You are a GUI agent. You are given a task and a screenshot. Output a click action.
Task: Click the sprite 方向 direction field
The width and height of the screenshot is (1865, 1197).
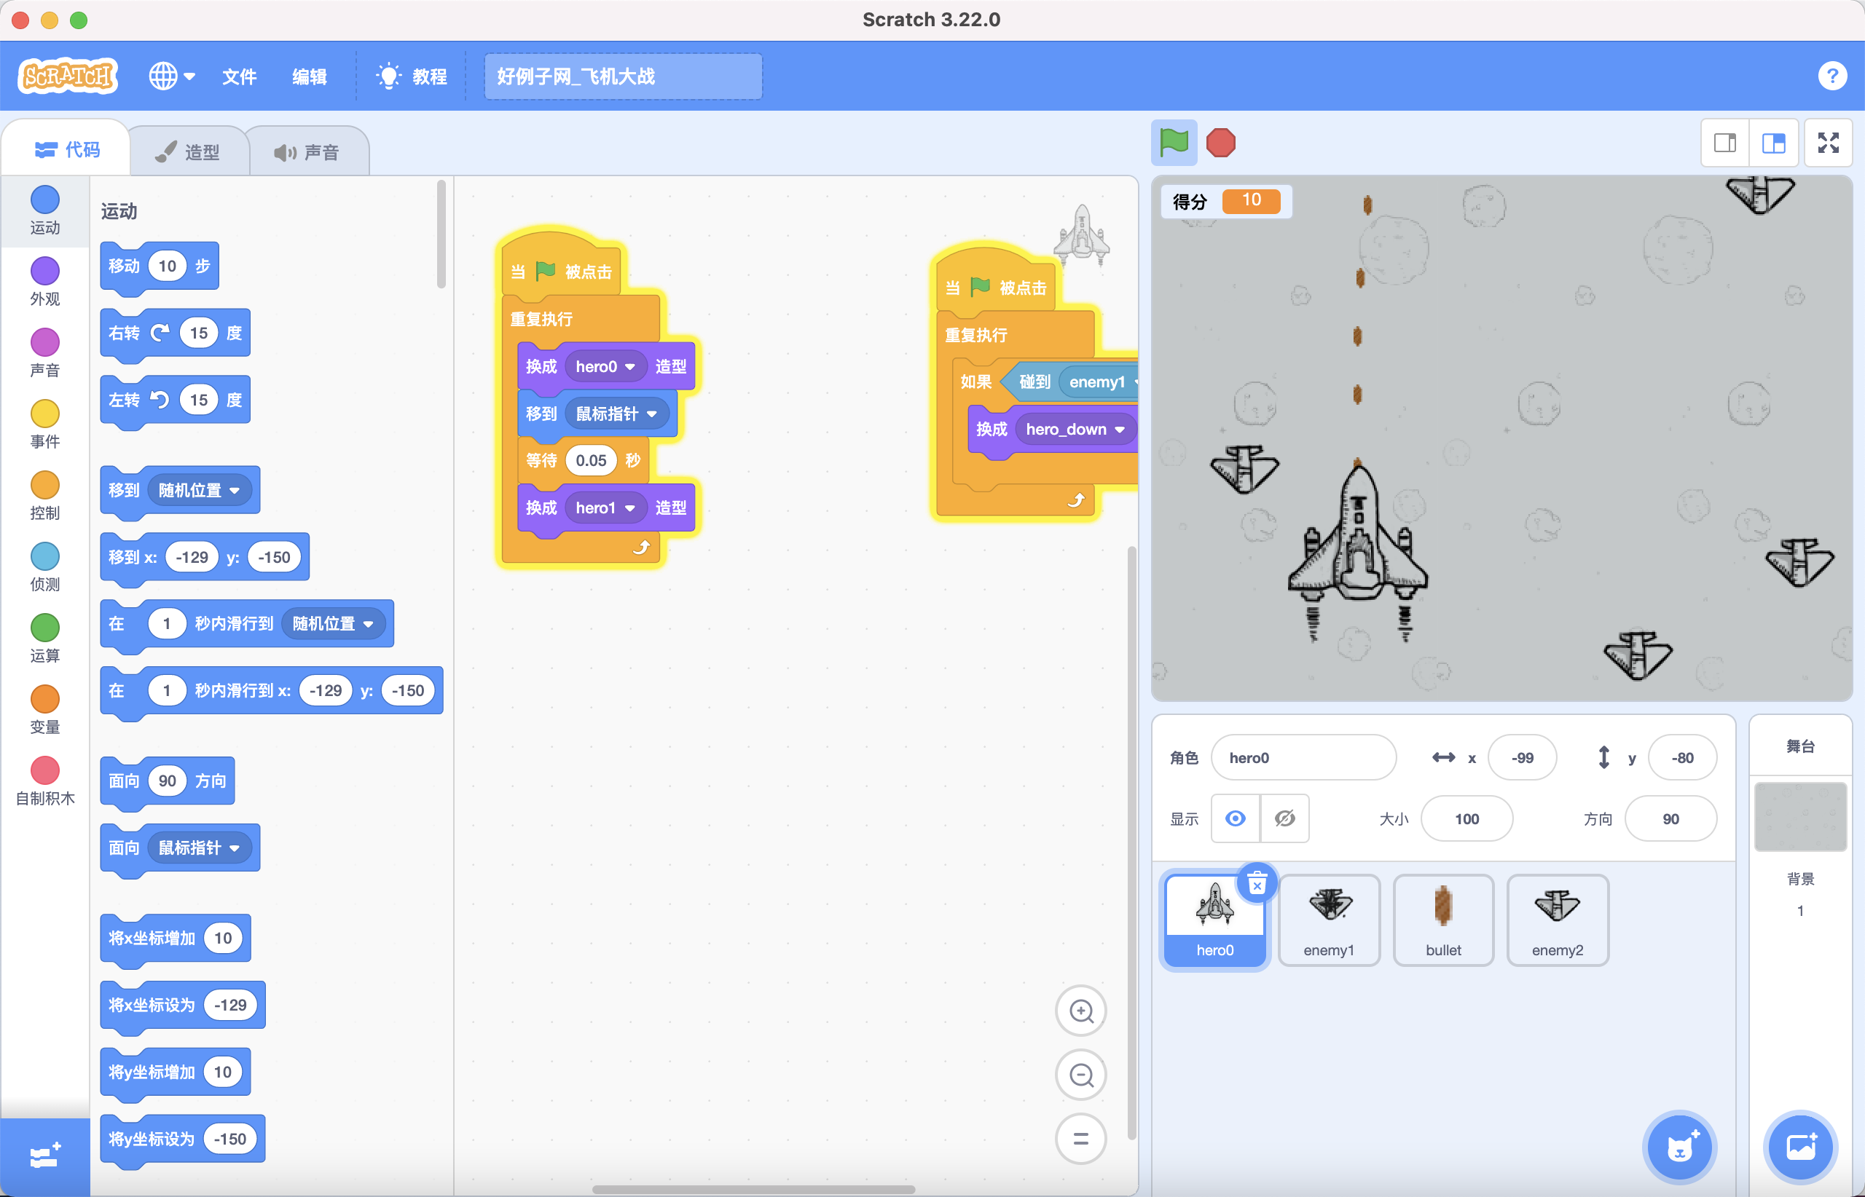1670,818
